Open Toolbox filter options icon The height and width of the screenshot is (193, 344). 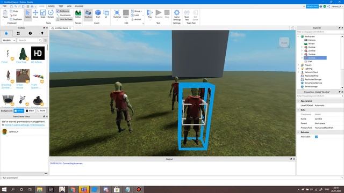coord(46,40)
